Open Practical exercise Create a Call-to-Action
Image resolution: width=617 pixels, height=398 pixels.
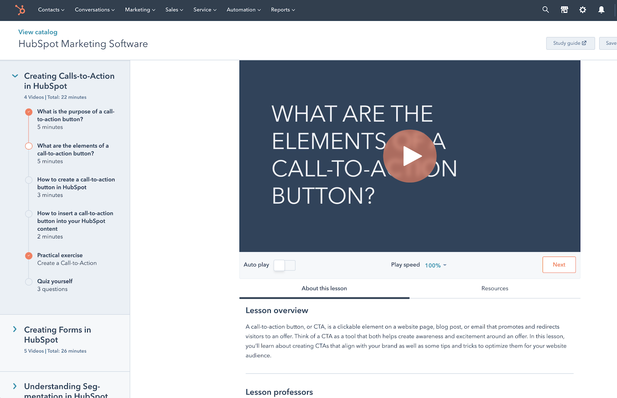(x=67, y=259)
